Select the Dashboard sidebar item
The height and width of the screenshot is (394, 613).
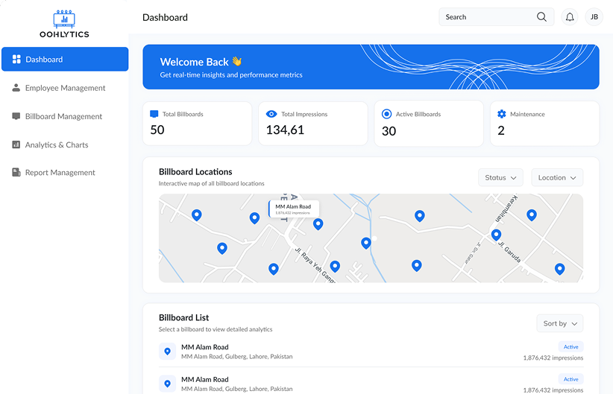pos(65,60)
